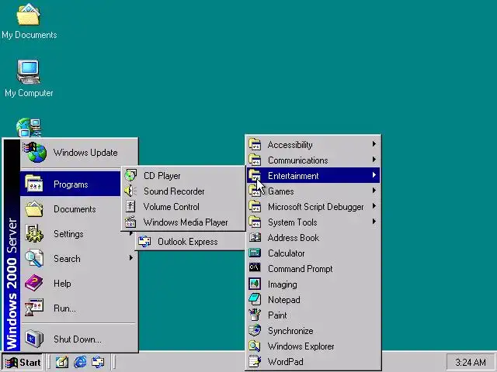This screenshot has height=372, width=497.
Task: Click the Start button
Action: (x=23, y=362)
